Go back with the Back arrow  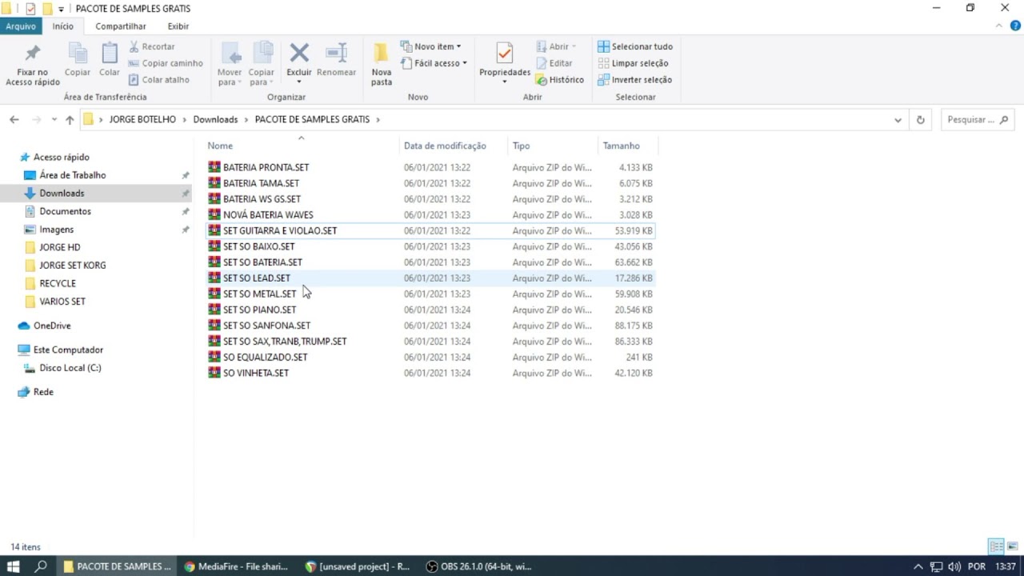point(14,120)
